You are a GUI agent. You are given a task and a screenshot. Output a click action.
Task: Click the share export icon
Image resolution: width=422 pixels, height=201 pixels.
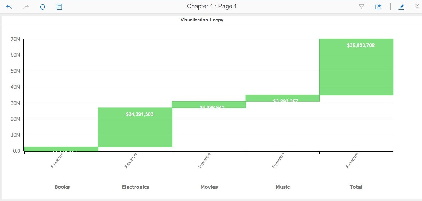(x=378, y=7)
